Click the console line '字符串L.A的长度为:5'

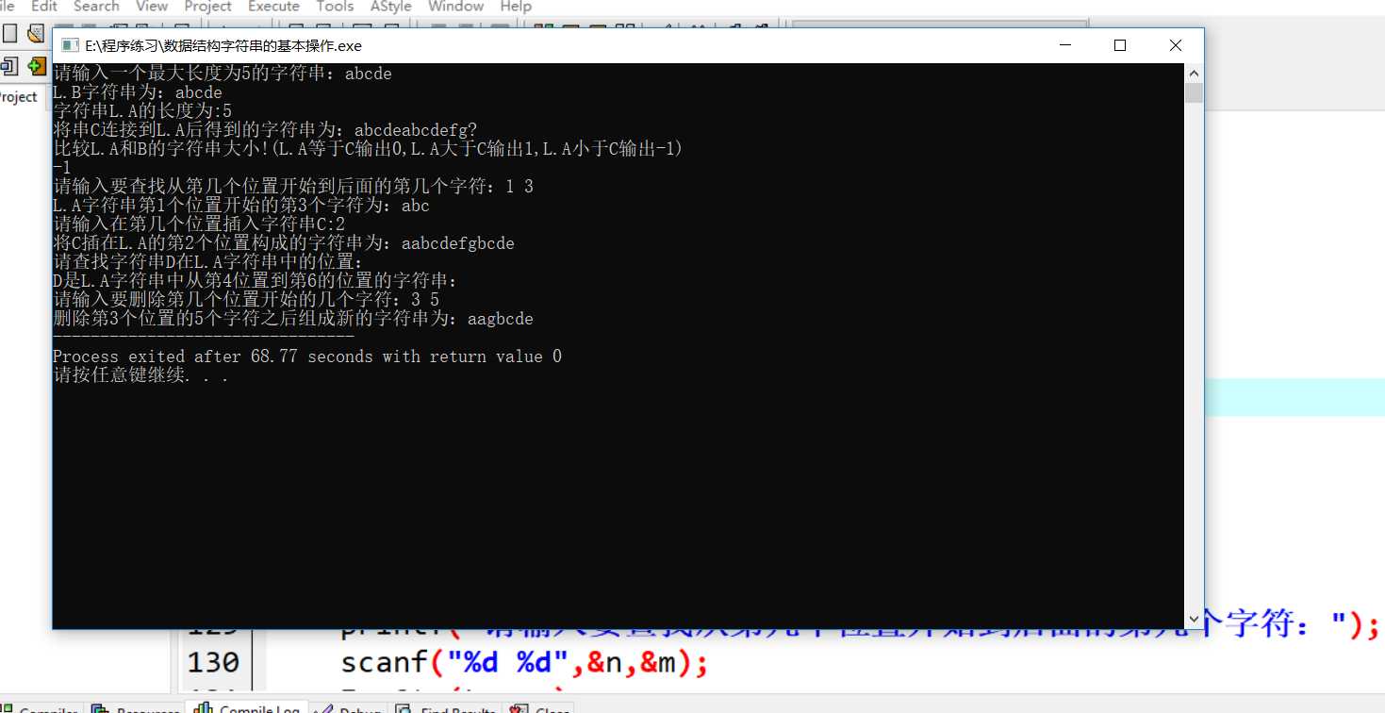[x=142, y=111]
